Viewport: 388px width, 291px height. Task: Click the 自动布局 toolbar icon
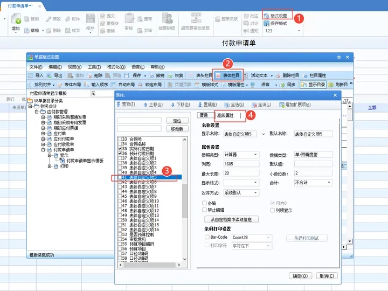pyautogui.click(x=113, y=85)
